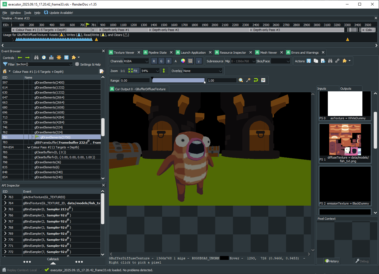The width and height of the screenshot is (379, 274).
Task: Click the clock time-durations icon in Event Browser
Action: click(44, 58)
